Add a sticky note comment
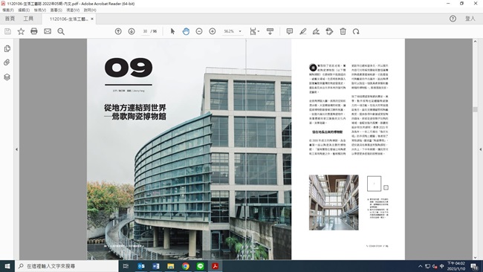 290,31
